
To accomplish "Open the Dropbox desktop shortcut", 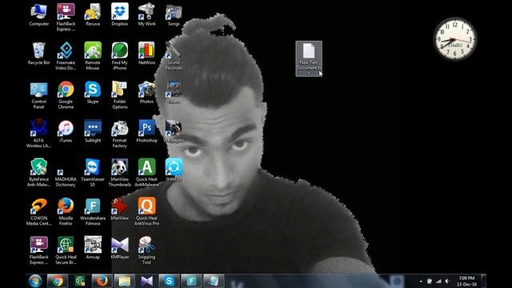I will (x=119, y=15).
